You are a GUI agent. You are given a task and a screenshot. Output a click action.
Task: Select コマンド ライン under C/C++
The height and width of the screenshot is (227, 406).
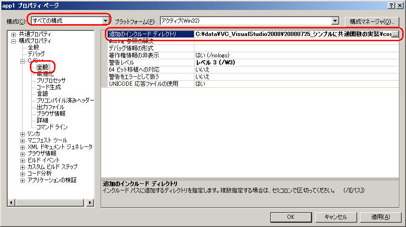[x=52, y=127]
